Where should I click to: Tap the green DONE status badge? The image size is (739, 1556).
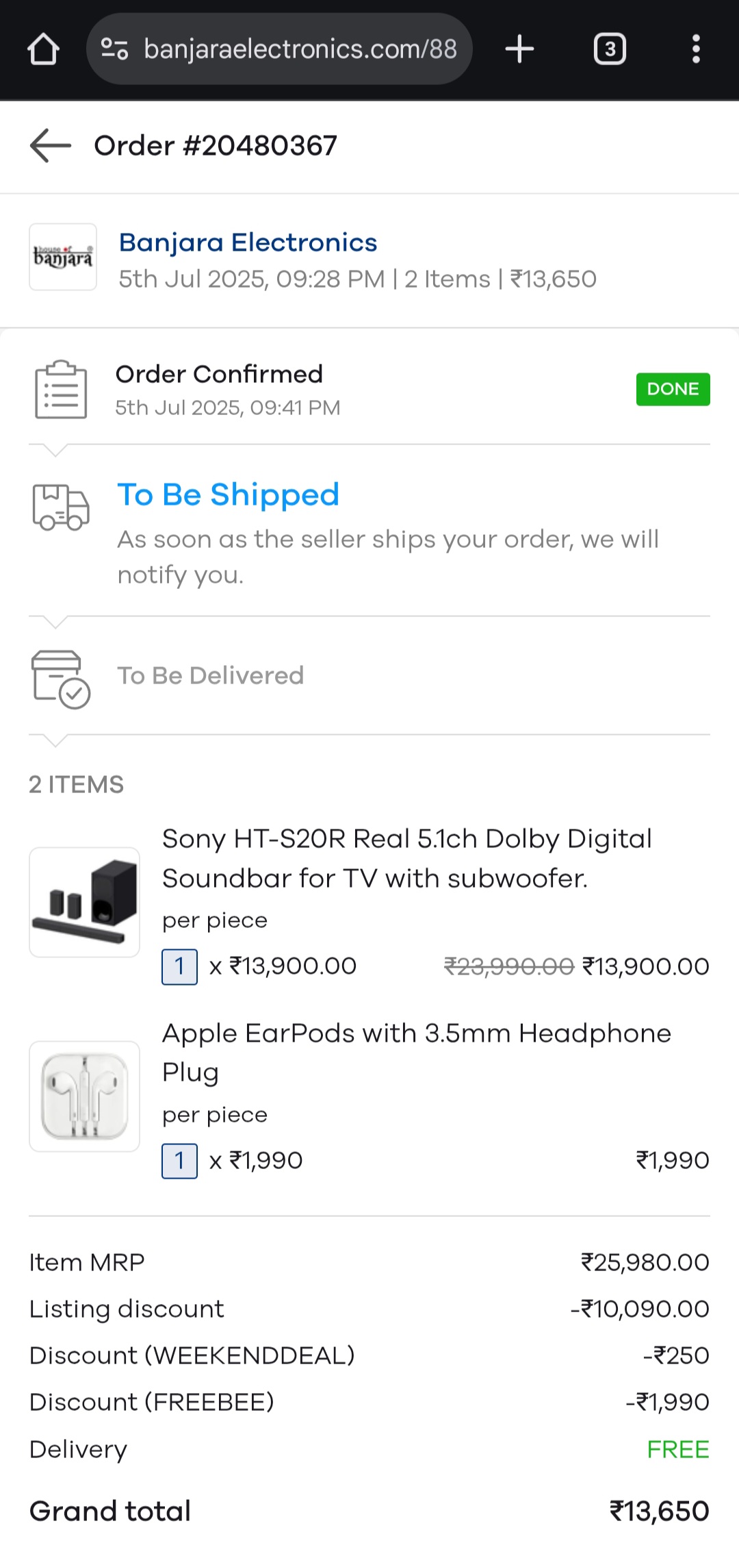(x=673, y=389)
